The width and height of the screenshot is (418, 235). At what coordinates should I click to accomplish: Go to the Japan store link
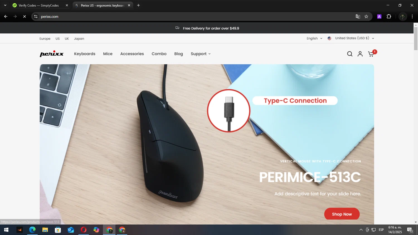[x=79, y=39]
